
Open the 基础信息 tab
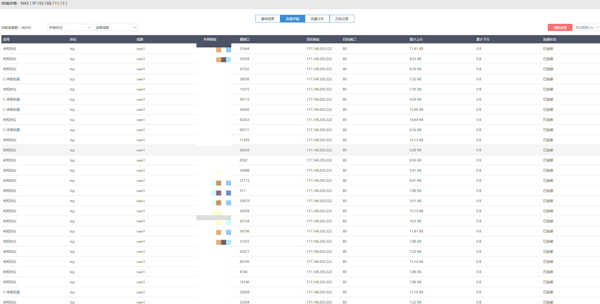click(268, 19)
